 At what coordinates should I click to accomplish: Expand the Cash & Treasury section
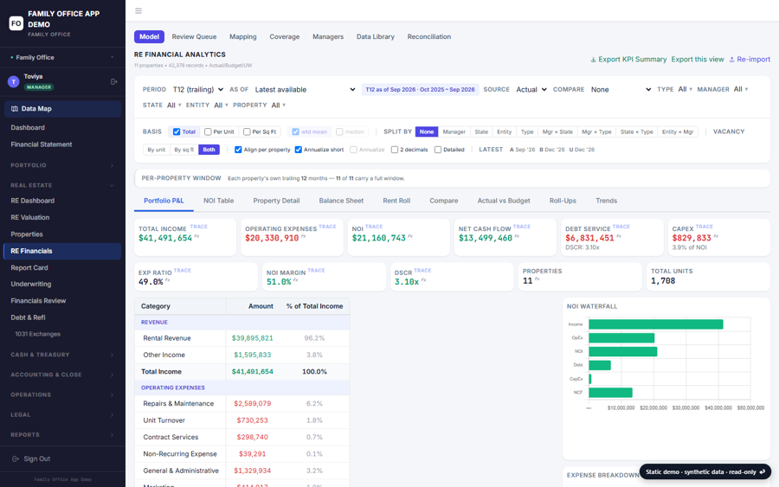pyautogui.click(x=62, y=355)
